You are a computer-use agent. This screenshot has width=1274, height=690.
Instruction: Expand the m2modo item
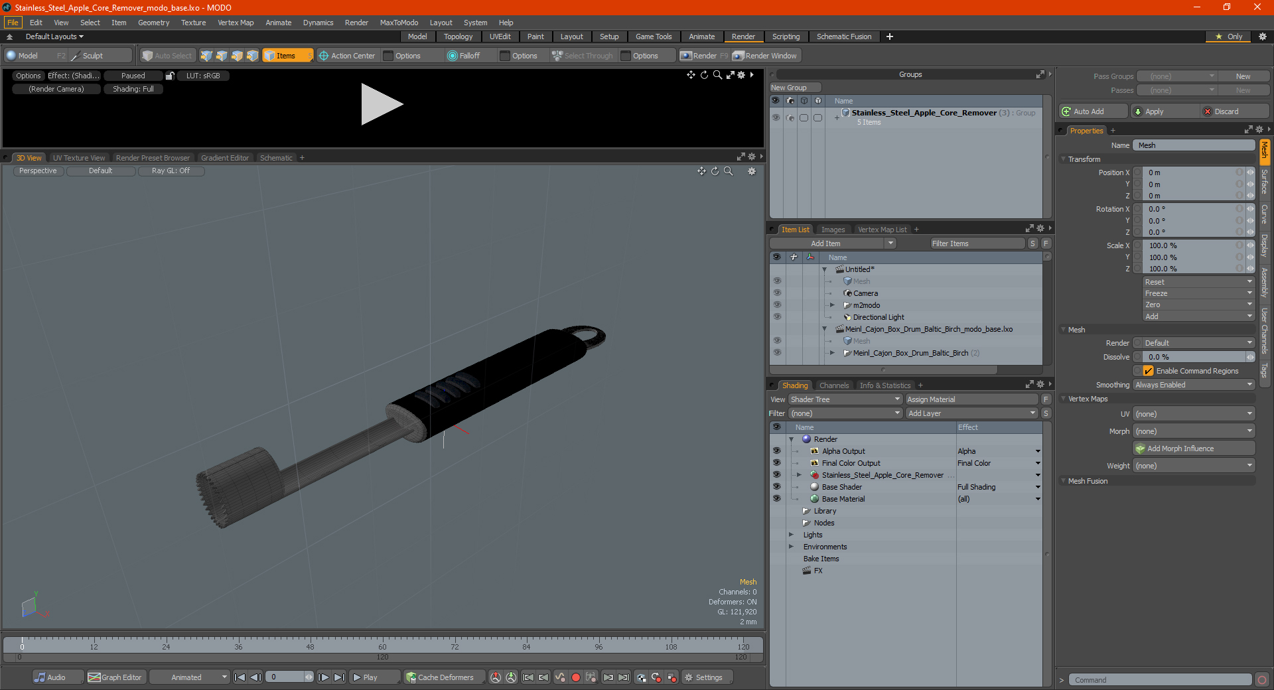[x=832, y=305]
